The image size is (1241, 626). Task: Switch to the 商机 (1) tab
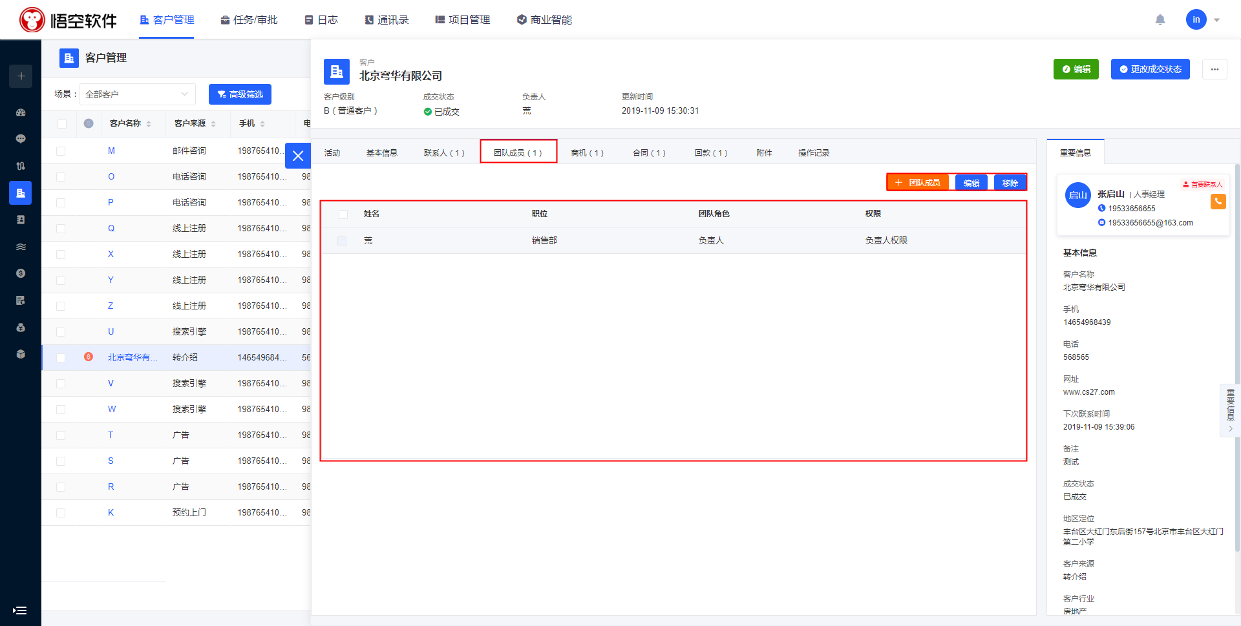[587, 153]
